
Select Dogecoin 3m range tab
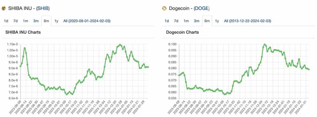coord(197,21)
